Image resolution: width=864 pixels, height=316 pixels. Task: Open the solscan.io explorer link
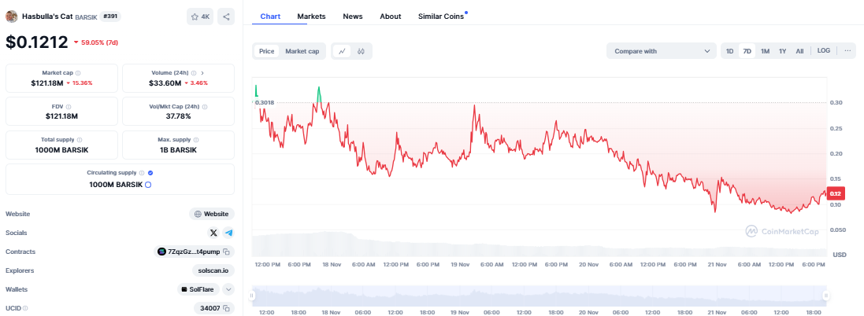click(213, 270)
